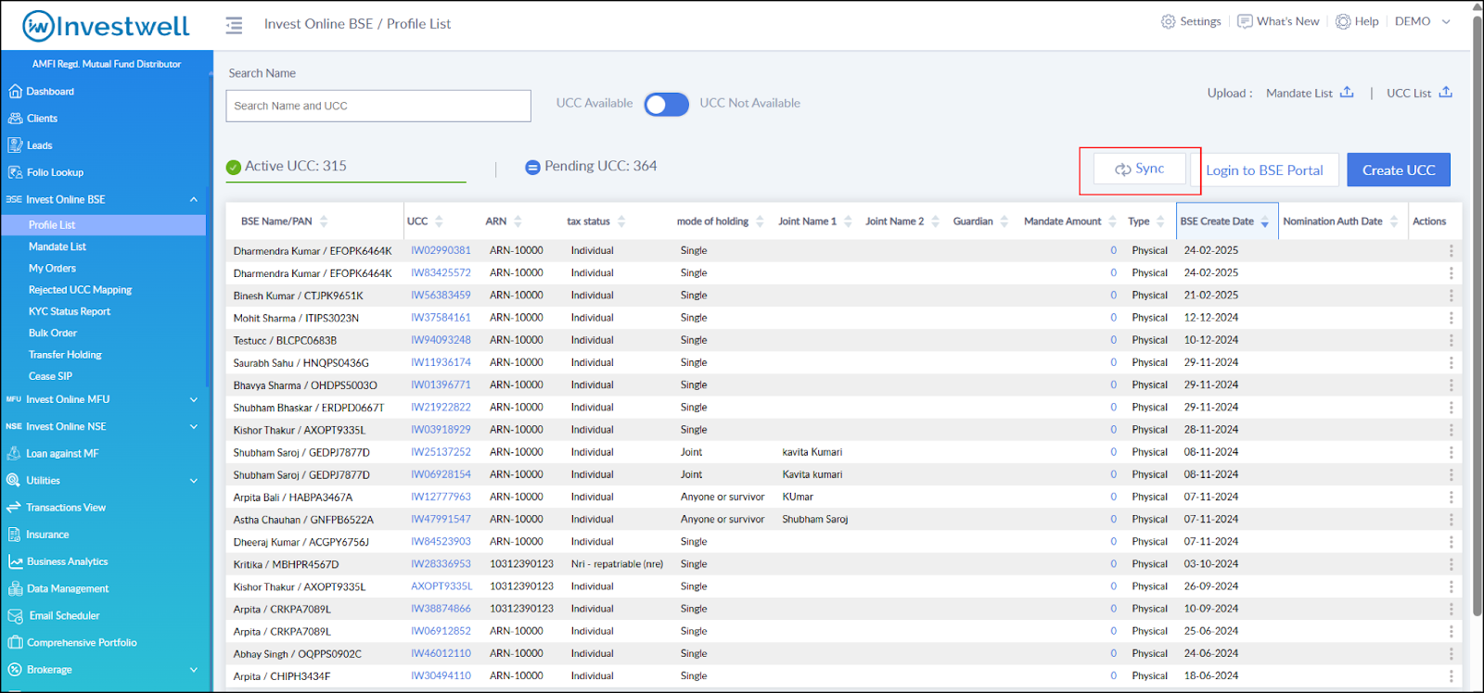Expand Invest Online MFU section

click(194, 399)
